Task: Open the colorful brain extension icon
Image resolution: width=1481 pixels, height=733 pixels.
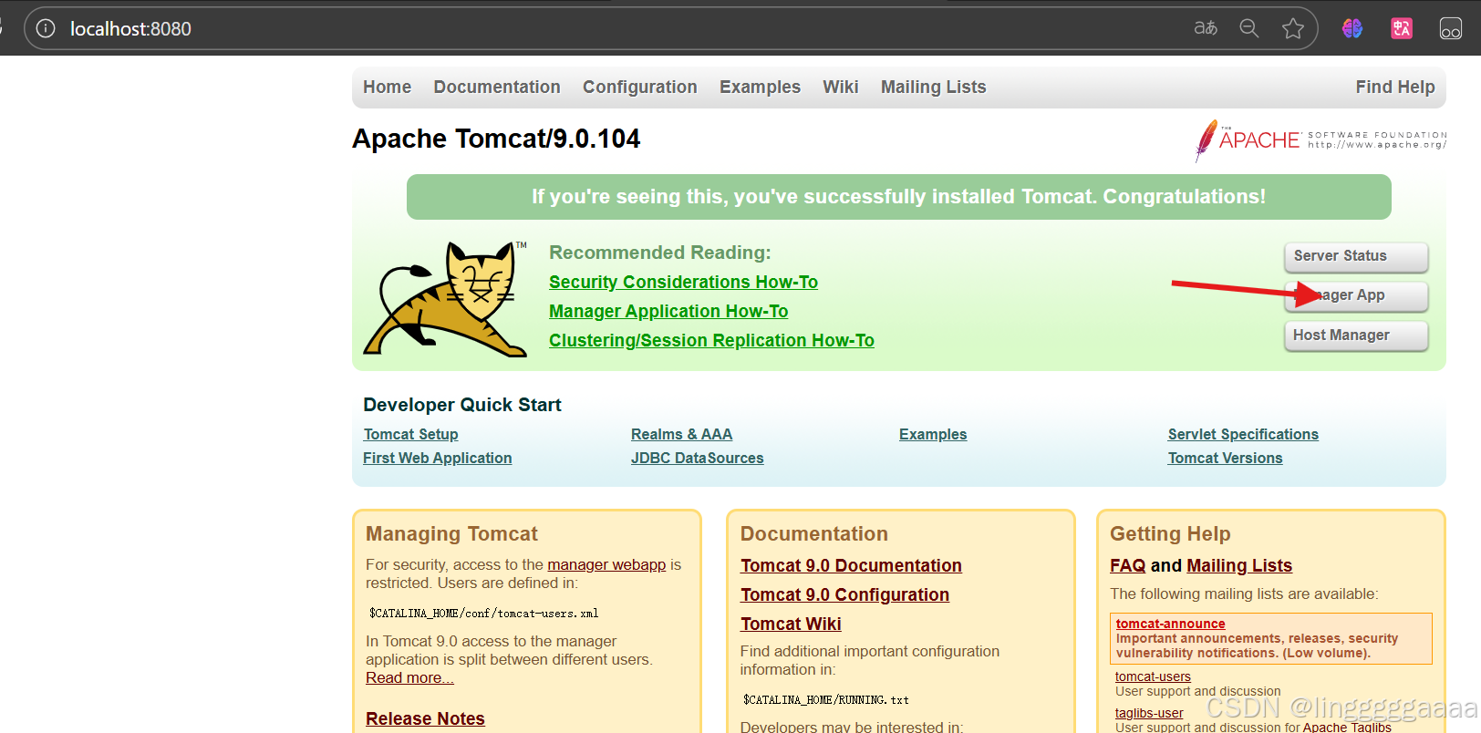Action: 1352,28
